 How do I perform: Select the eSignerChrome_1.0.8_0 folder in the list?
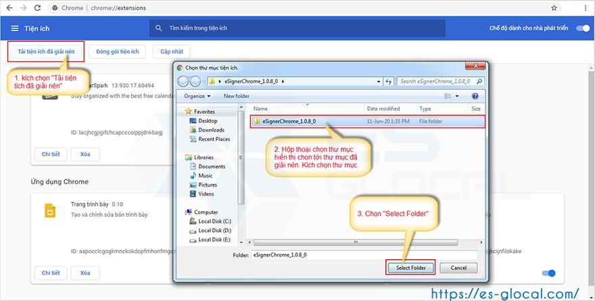367,121
